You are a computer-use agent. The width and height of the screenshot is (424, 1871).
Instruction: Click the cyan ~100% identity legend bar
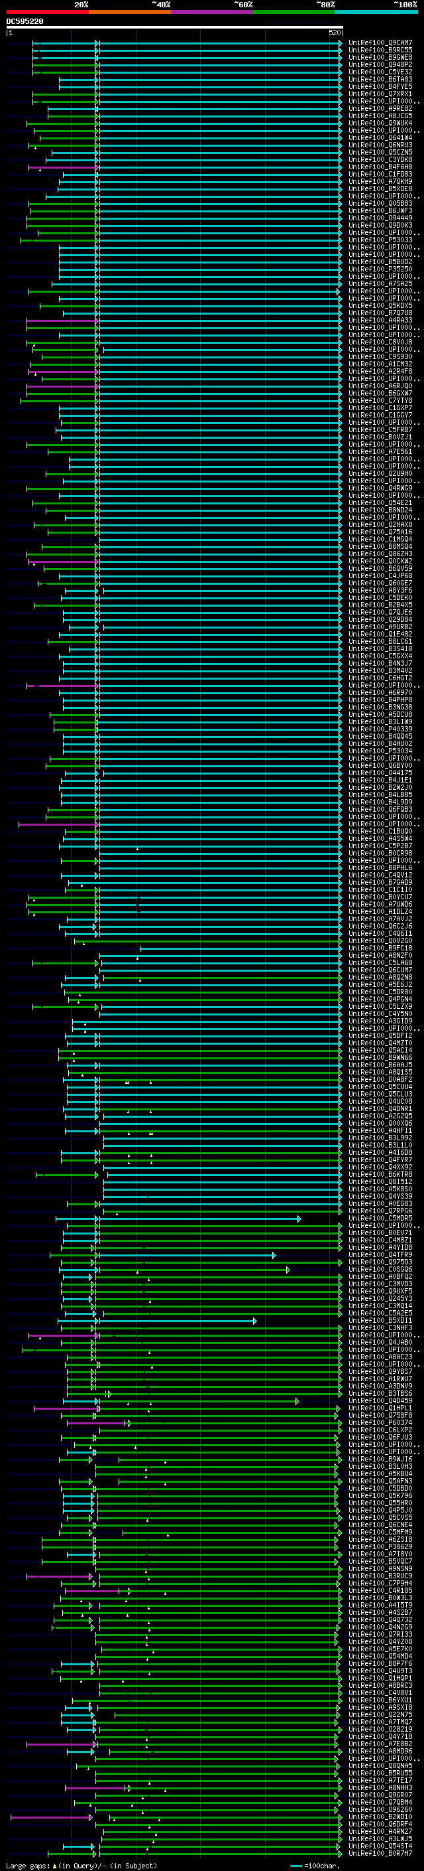pos(377,12)
